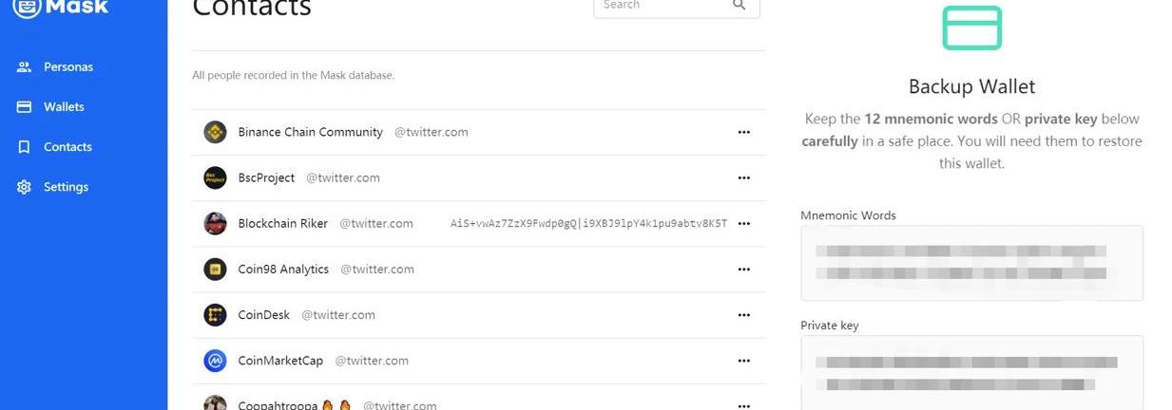Viewport: 1172px width, 410px height.
Task: Select the CoinMarketCap contact name
Action: [x=280, y=361]
